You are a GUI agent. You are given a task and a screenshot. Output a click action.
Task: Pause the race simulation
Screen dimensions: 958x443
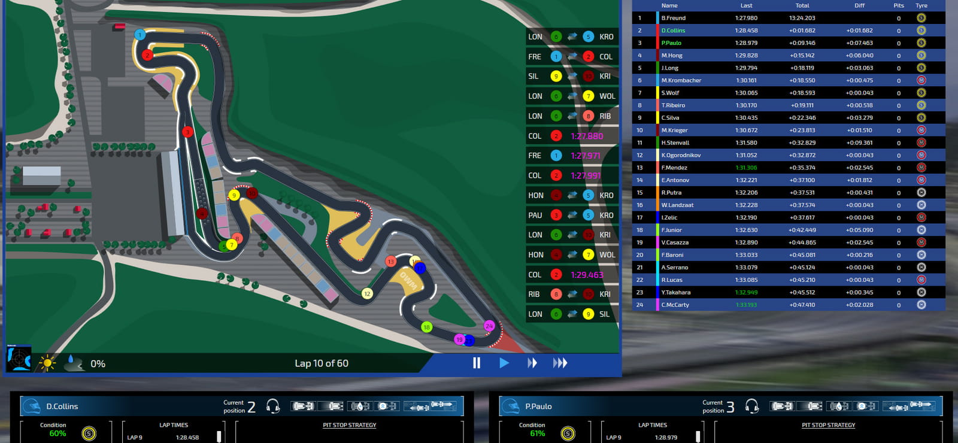tap(477, 363)
